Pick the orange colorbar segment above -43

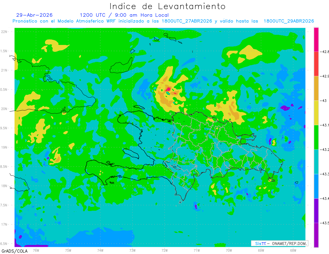(316, 88)
